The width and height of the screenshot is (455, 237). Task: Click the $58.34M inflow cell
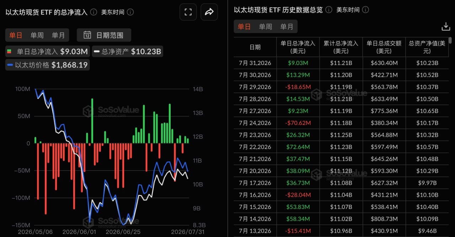click(x=298, y=219)
